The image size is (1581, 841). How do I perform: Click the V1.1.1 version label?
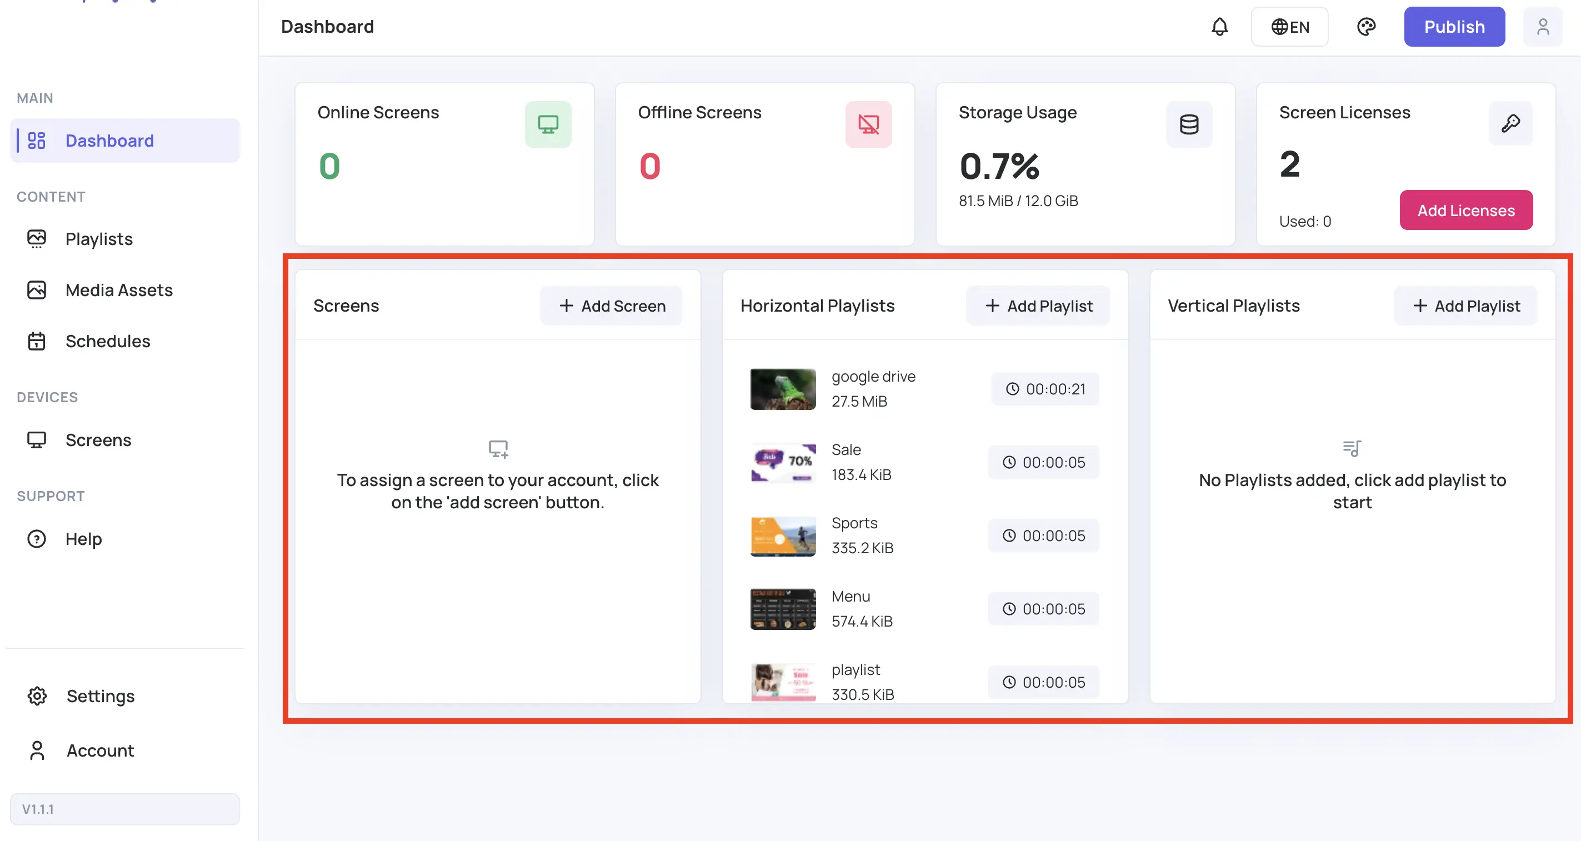[x=125, y=809]
